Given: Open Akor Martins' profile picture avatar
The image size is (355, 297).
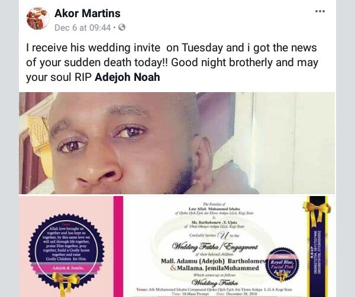Looking at the screenshot, I should [38, 18].
